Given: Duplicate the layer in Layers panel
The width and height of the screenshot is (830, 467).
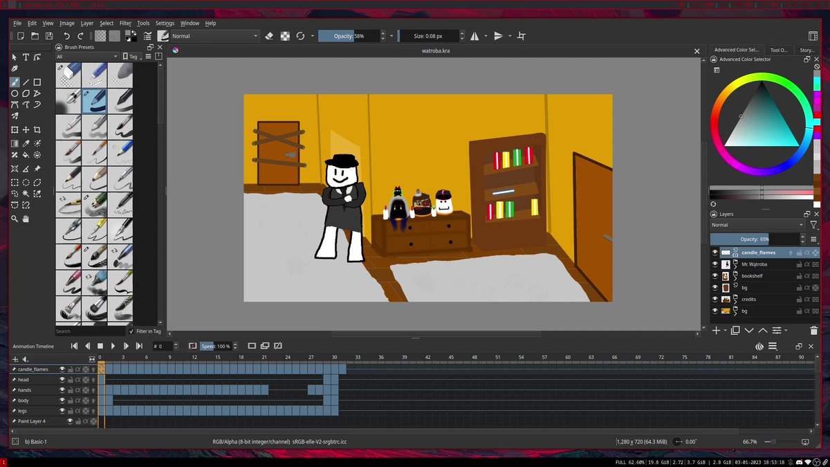Looking at the screenshot, I should tap(735, 331).
